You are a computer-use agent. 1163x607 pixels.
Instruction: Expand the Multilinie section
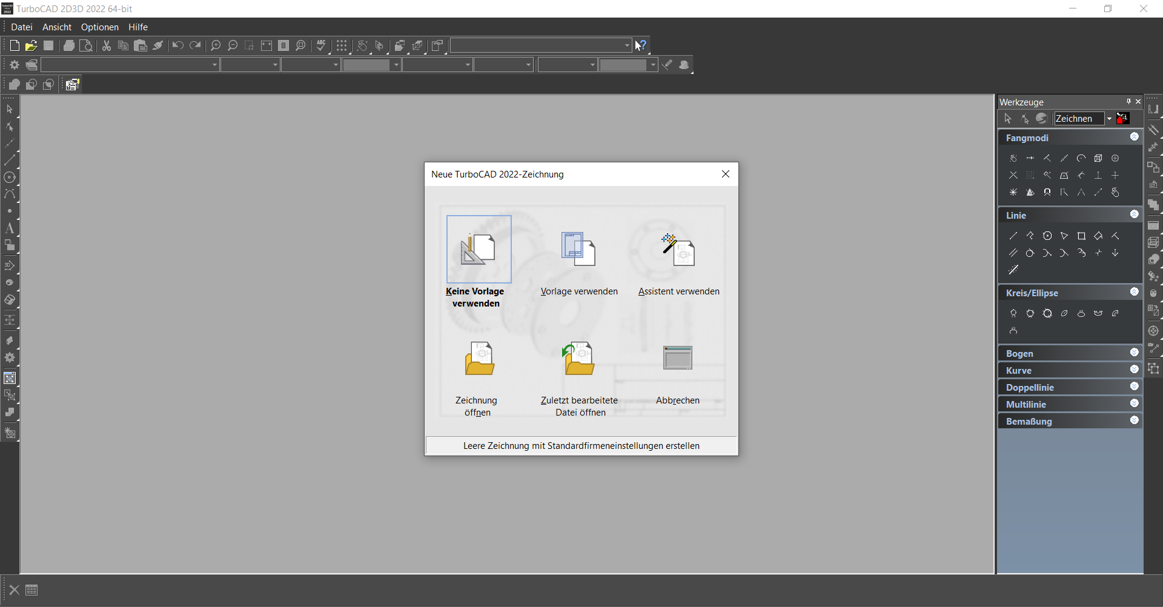[x=1135, y=403]
